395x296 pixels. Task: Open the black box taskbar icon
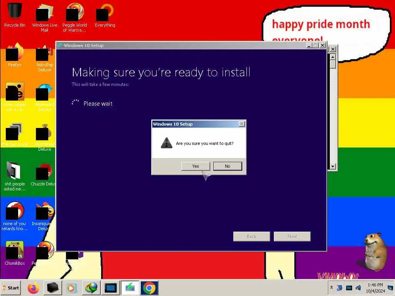(x=52, y=288)
